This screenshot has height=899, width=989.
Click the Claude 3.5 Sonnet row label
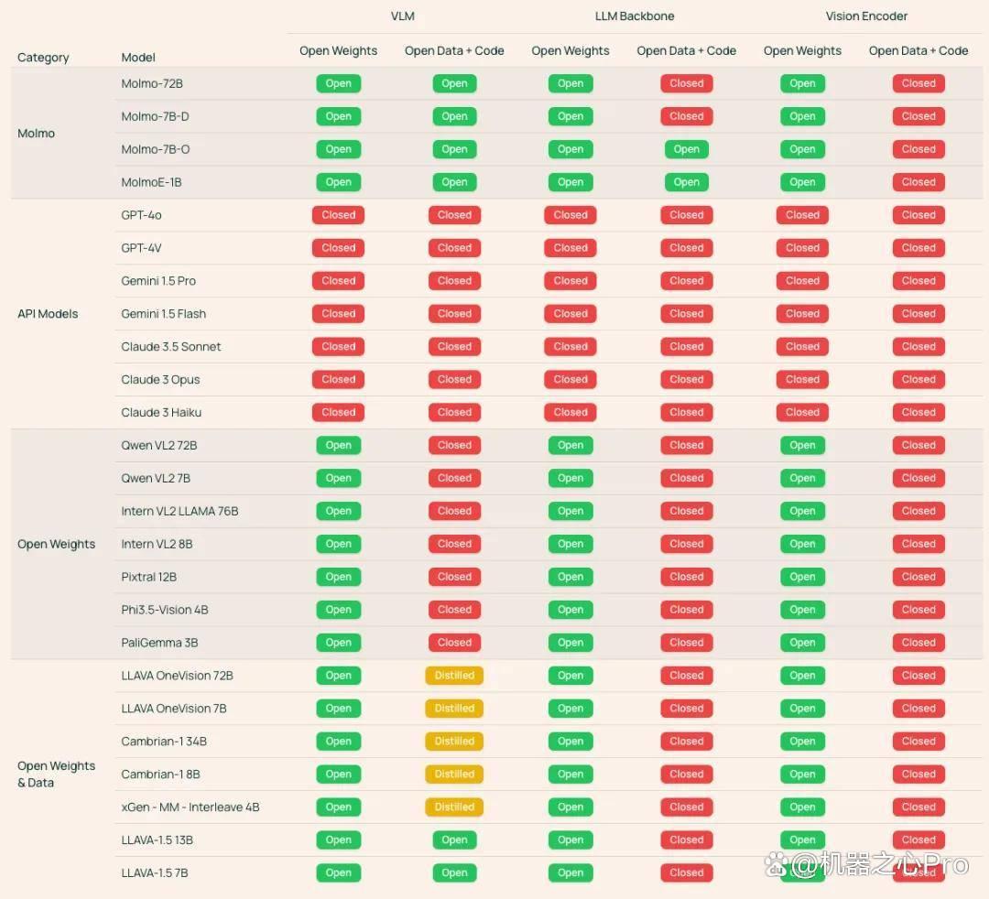(171, 347)
